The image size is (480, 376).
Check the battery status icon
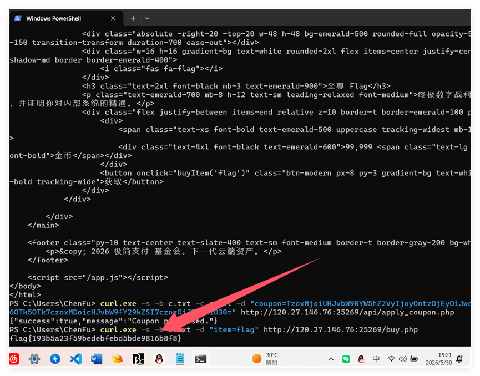(414, 359)
